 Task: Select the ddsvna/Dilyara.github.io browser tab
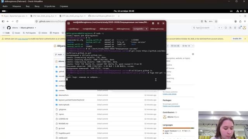point(102,16)
